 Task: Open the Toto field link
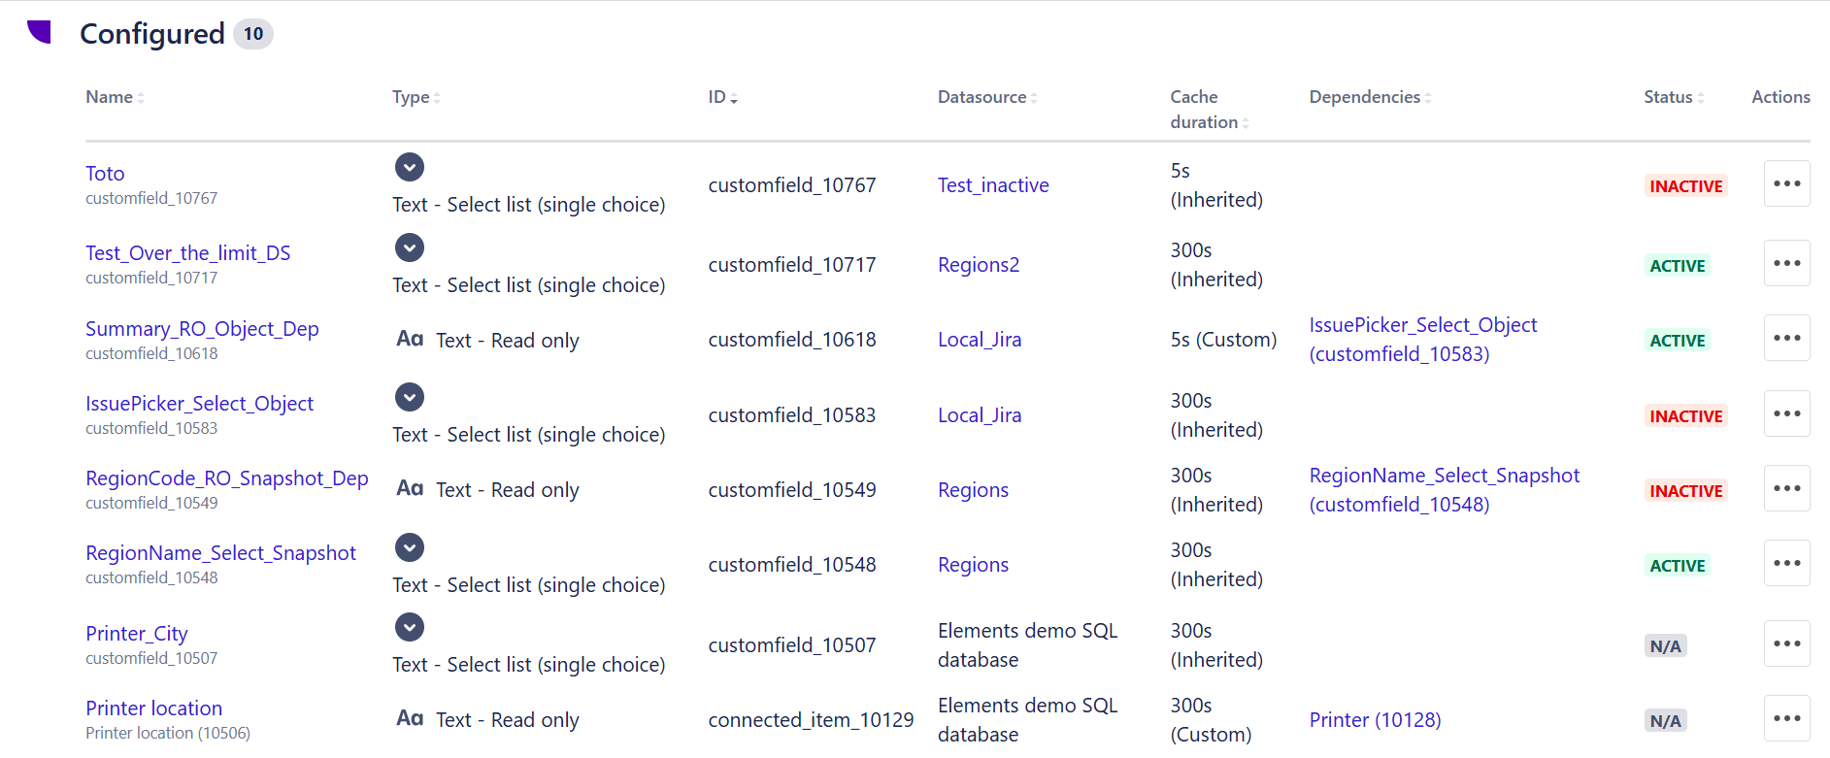(105, 174)
